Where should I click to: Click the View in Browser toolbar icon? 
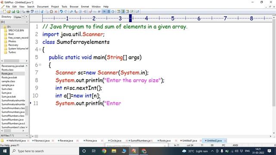37,12
